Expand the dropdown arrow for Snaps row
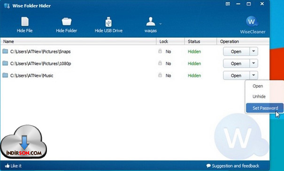284x171 pixels. point(253,52)
